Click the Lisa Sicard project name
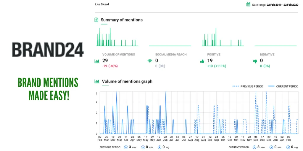The width and height of the screenshot is (303, 151). click(102, 4)
